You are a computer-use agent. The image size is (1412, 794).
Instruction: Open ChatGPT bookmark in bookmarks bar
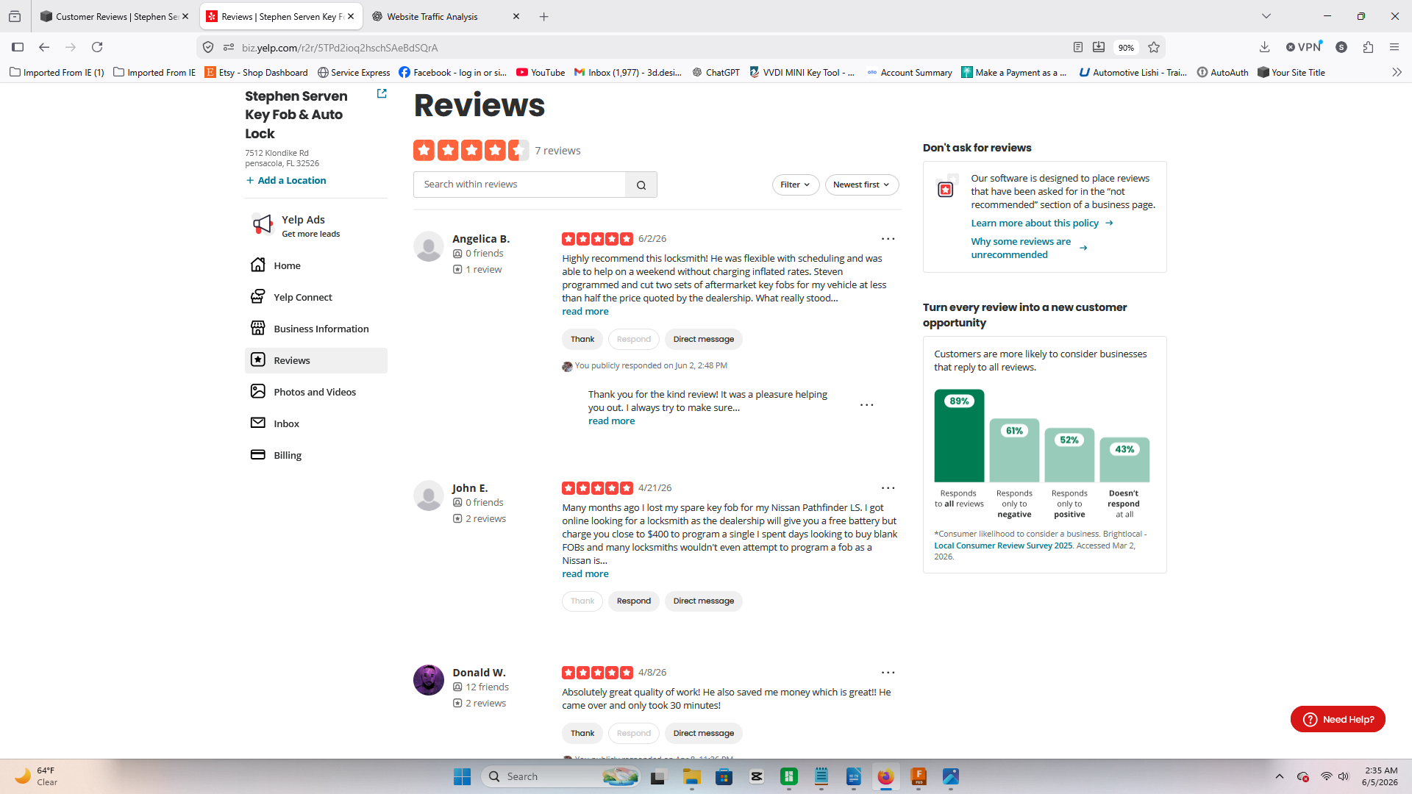[716, 72]
